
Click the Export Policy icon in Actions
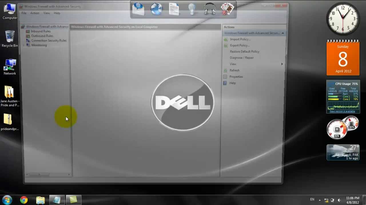click(226, 46)
